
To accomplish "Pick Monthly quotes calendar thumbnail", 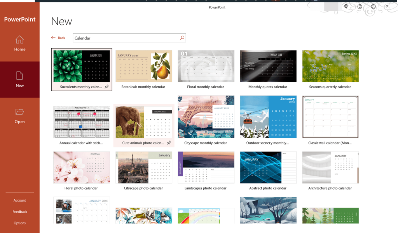I will (268, 66).
